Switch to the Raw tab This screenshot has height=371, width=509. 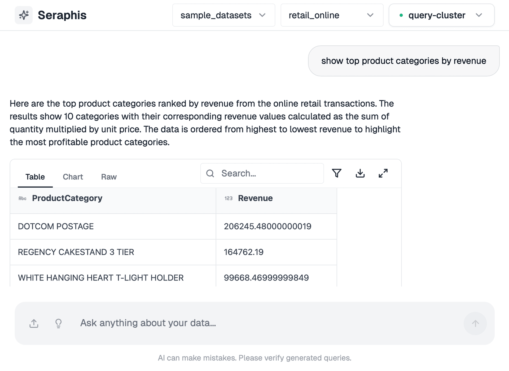click(x=109, y=177)
